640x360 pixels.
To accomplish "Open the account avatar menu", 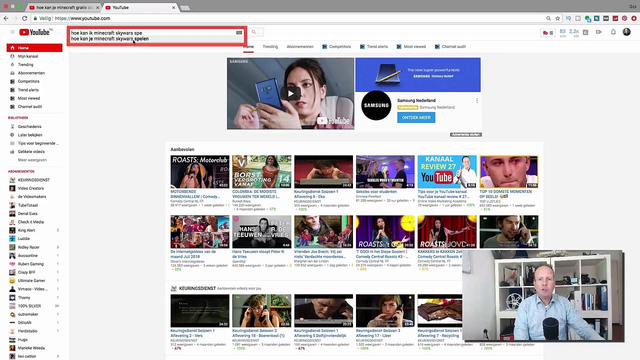I will coord(626,32).
